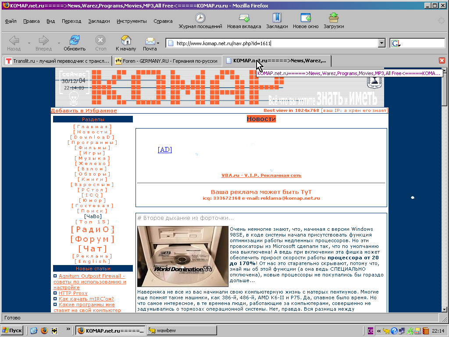The width and height of the screenshot is (449, 337).
Task: Open the Закладки menu in the menu bar
Action: coord(99,21)
